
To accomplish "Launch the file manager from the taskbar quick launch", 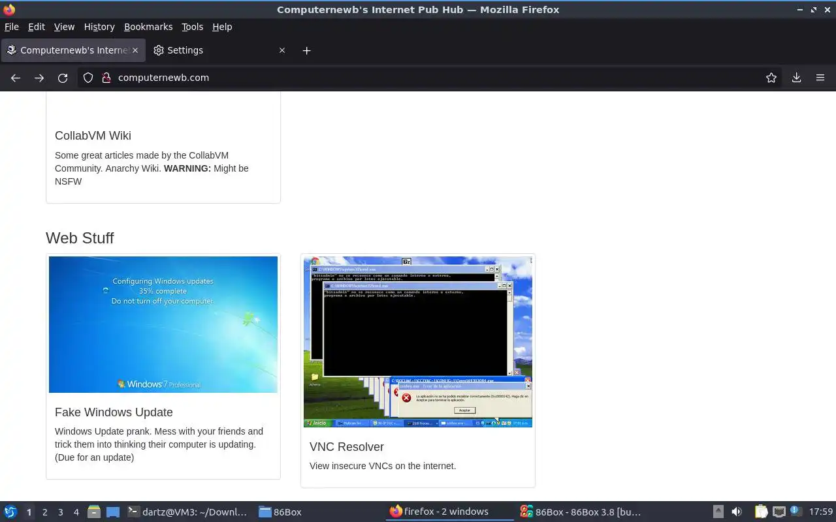I will point(94,512).
